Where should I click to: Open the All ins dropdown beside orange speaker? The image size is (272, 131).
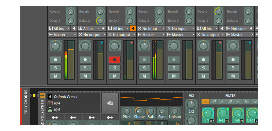[118, 29]
